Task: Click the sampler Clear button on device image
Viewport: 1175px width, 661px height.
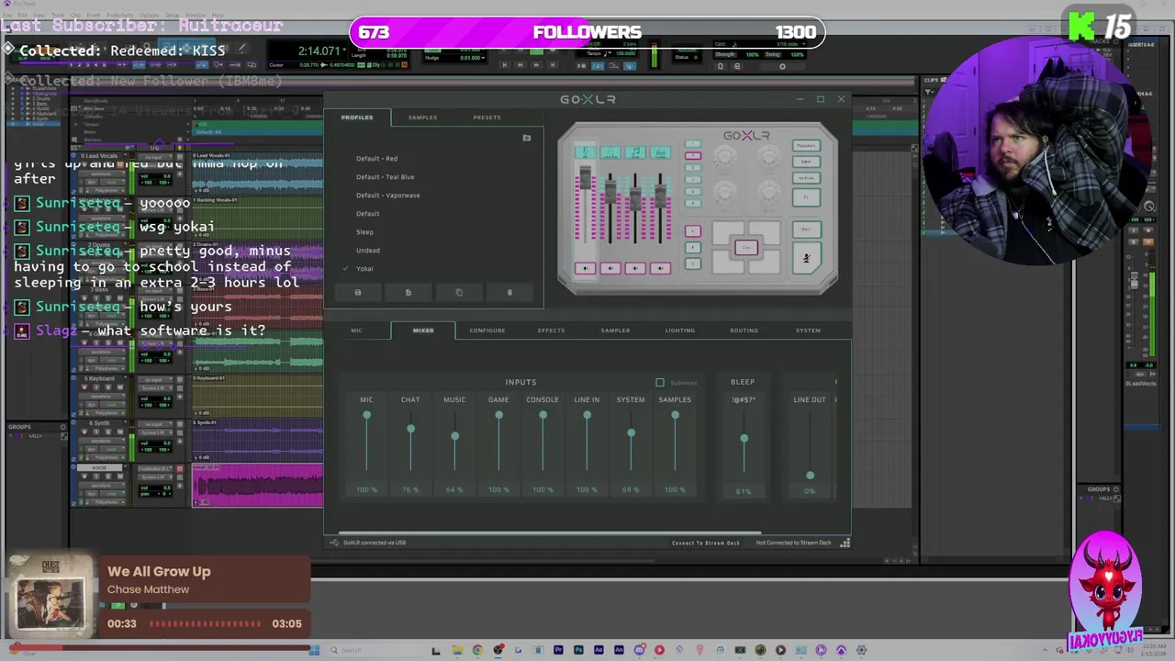Action: click(x=746, y=248)
